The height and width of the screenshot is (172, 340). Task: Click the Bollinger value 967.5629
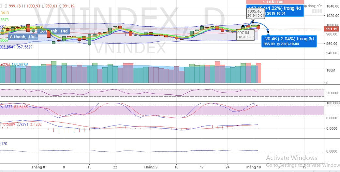(x=24, y=47)
